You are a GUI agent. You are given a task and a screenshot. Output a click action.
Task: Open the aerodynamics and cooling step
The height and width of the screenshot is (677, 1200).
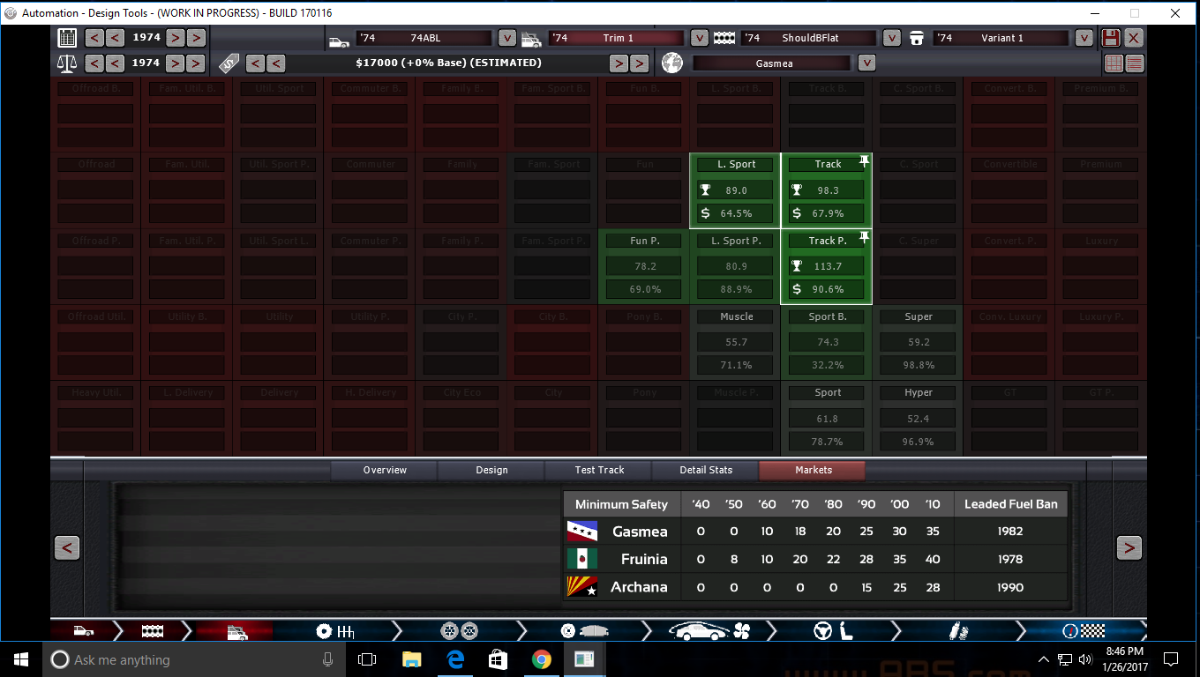tap(709, 631)
